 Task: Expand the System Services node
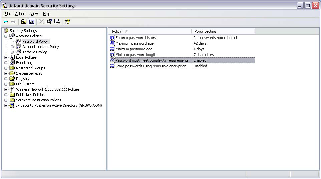click(x=6, y=73)
